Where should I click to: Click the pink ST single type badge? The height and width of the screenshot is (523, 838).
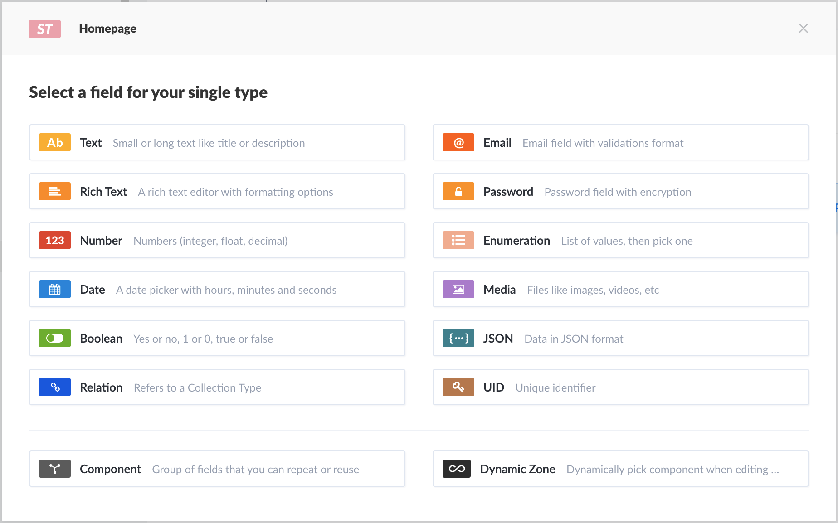point(44,29)
